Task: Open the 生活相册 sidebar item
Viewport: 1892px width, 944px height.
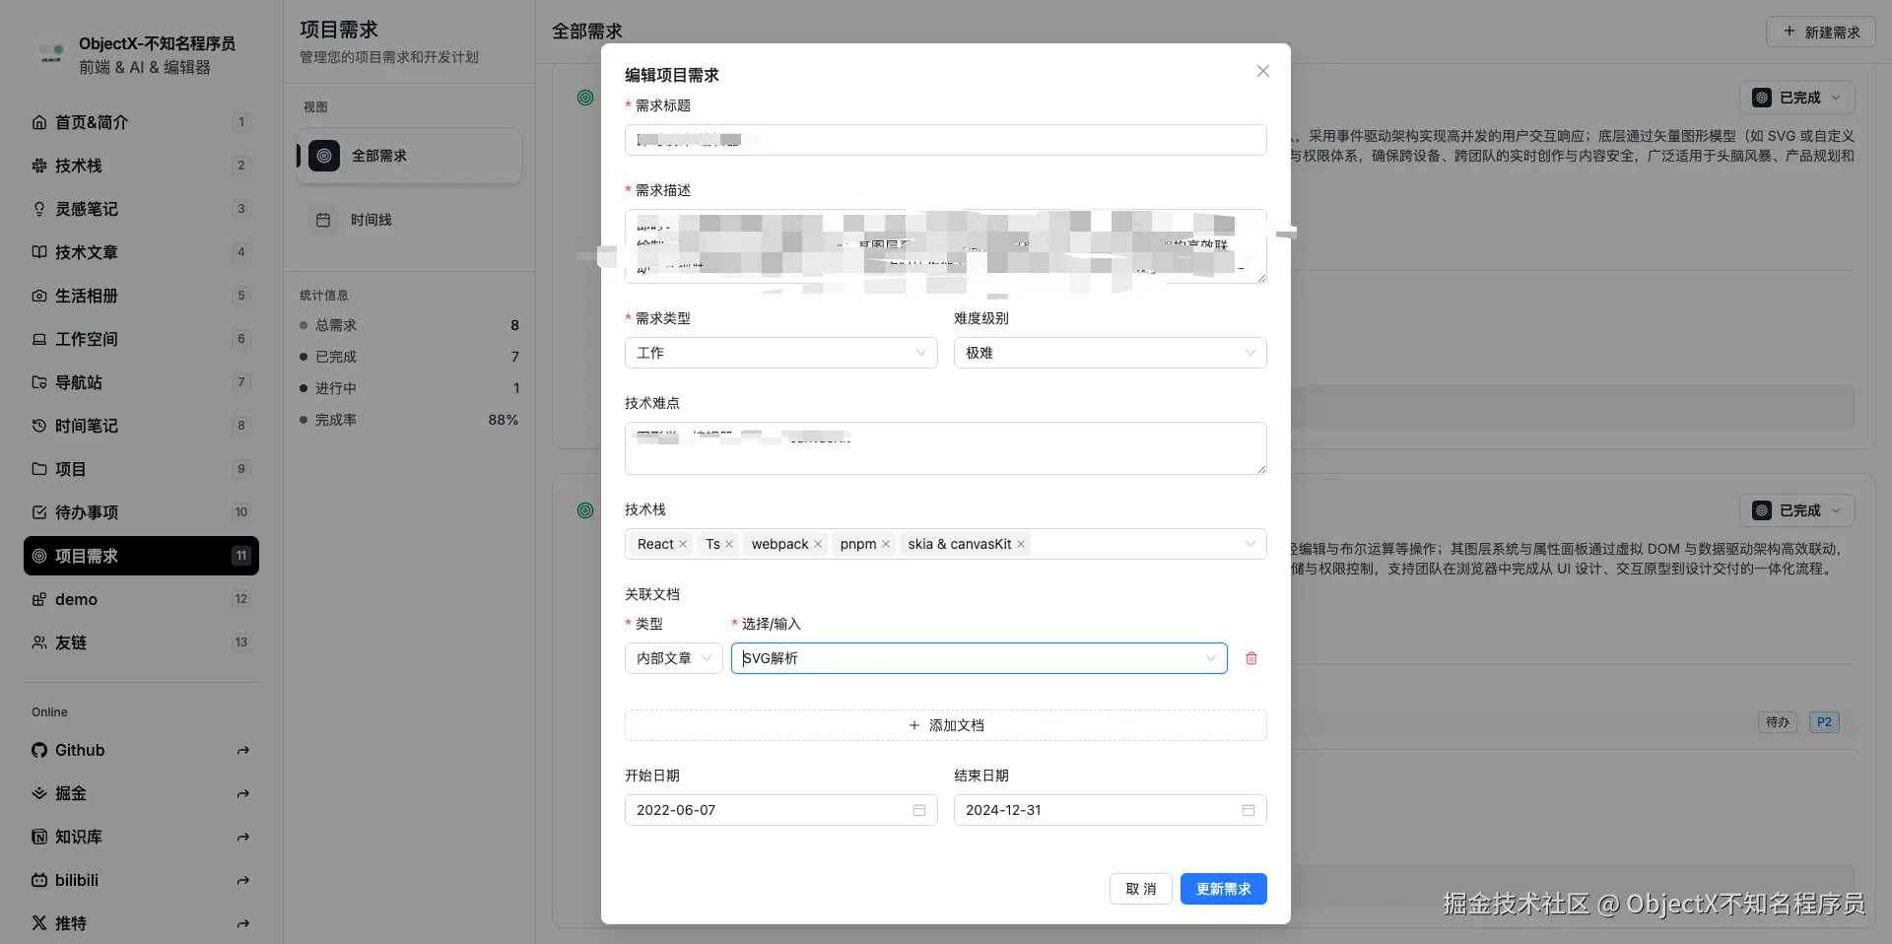Action: [141, 296]
